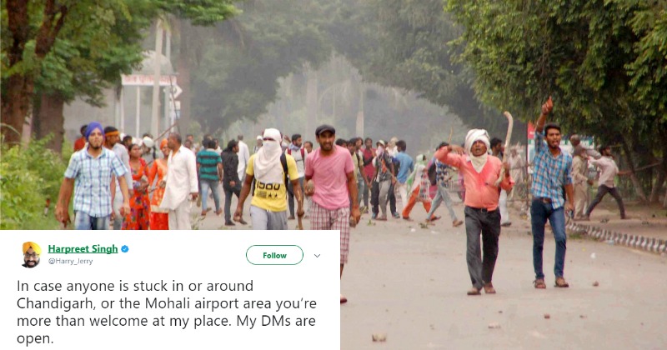
Task: Click the word "open." ending the tweet
Action: (35, 339)
